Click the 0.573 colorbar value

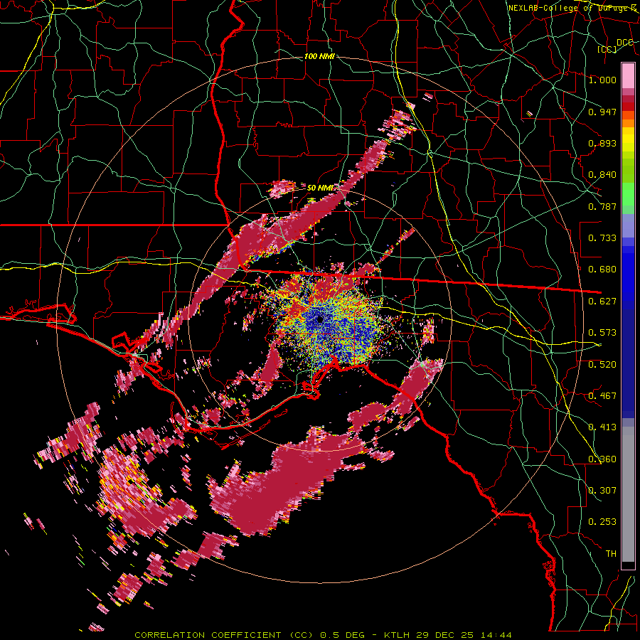602,333
